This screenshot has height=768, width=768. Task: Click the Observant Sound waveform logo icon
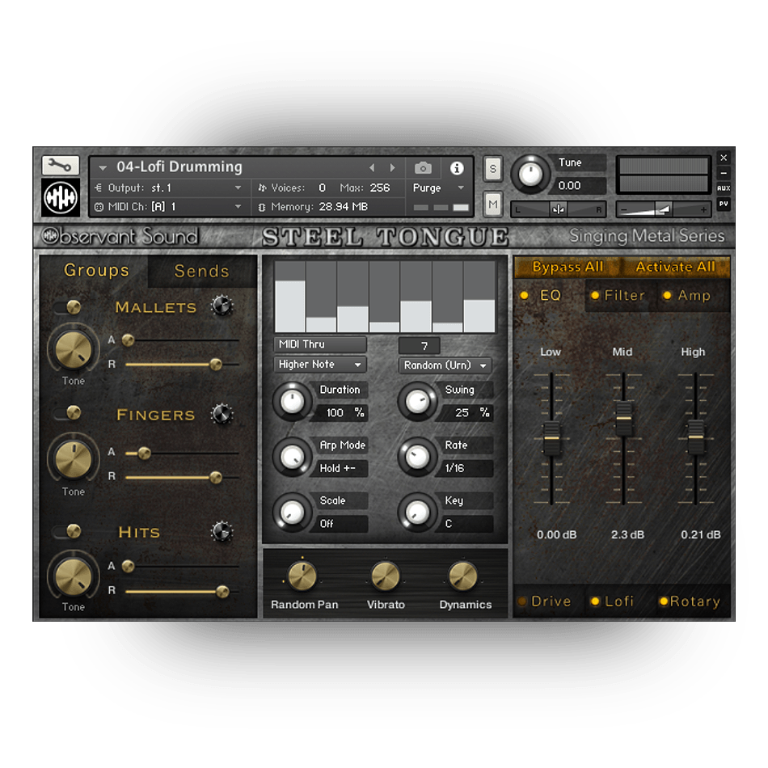(61, 197)
